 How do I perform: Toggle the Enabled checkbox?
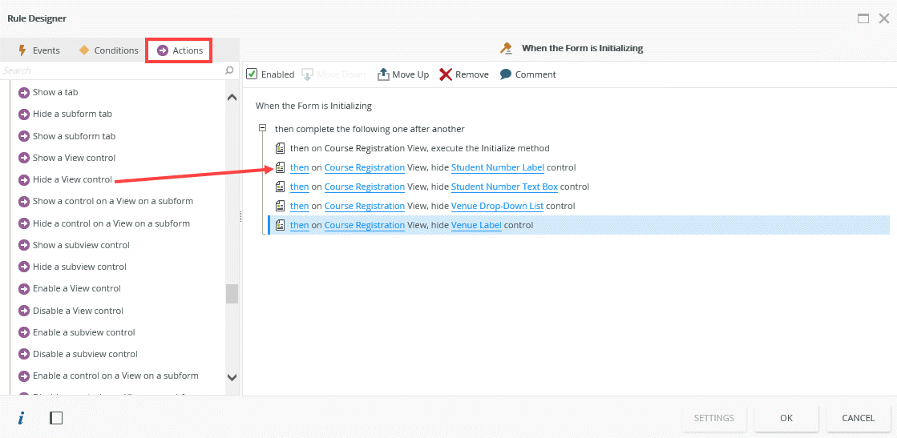tap(252, 74)
